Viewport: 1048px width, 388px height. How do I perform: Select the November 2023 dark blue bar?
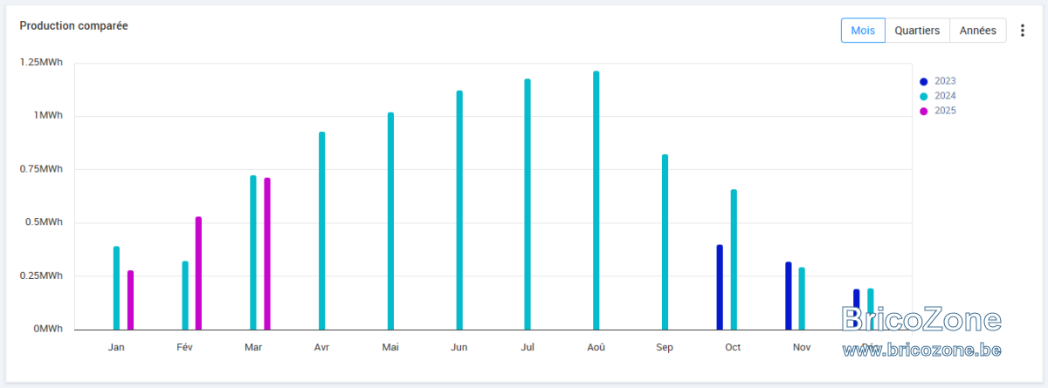788,296
